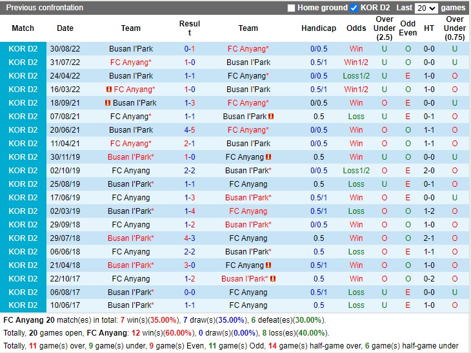The height and width of the screenshot is (353, 471).
Task: Click Odd Even value E on 06/06/18 row
Action: click(408, 252)
